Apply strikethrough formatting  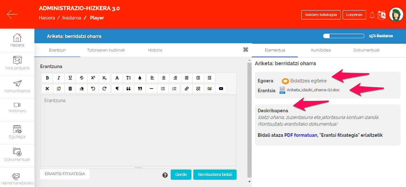[x=82, y=78]
